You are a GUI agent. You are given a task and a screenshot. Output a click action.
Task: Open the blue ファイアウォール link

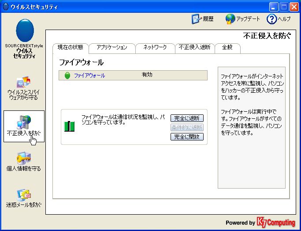tap(89, 76)
